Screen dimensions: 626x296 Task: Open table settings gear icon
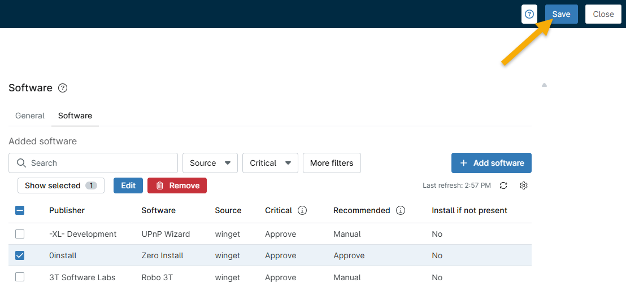point(524,185)
